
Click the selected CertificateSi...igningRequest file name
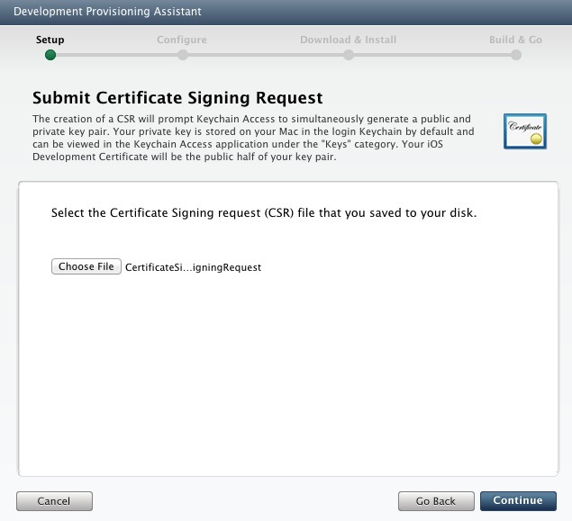pos(193,267)
